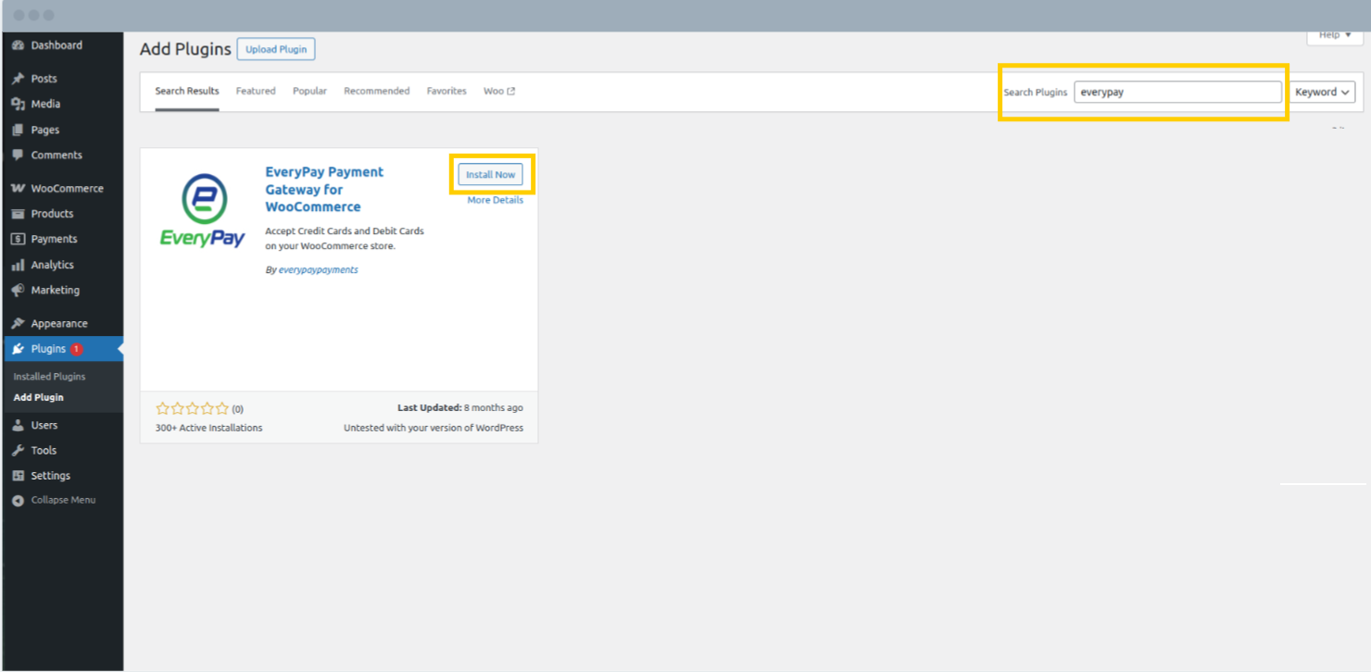Click the Posts pushpin icon
The image size is (1371, 672).
click(18, 79)
